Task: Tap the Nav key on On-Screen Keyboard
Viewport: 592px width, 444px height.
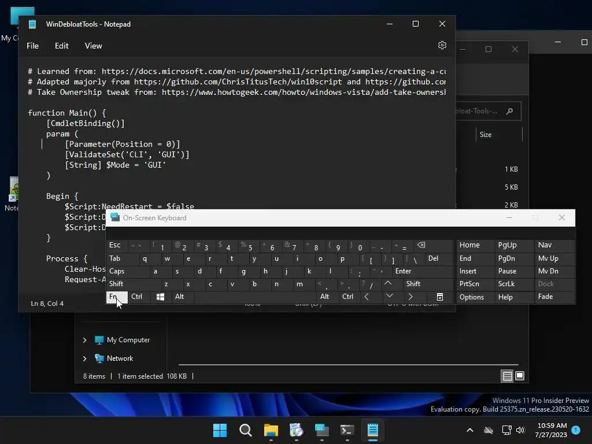Action: (554, 245)
